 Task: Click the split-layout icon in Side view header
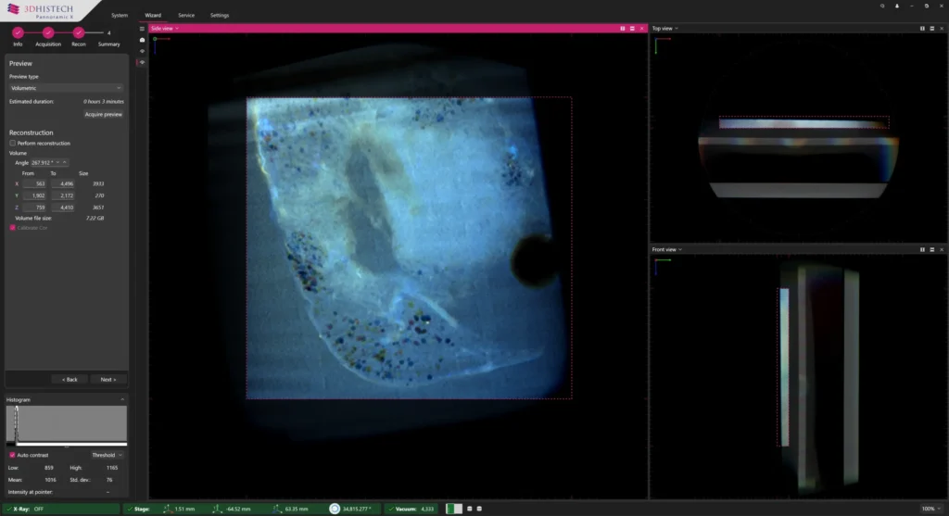(622, 29)
